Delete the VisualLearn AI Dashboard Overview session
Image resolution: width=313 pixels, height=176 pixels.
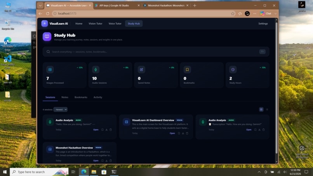coord(187,133)
